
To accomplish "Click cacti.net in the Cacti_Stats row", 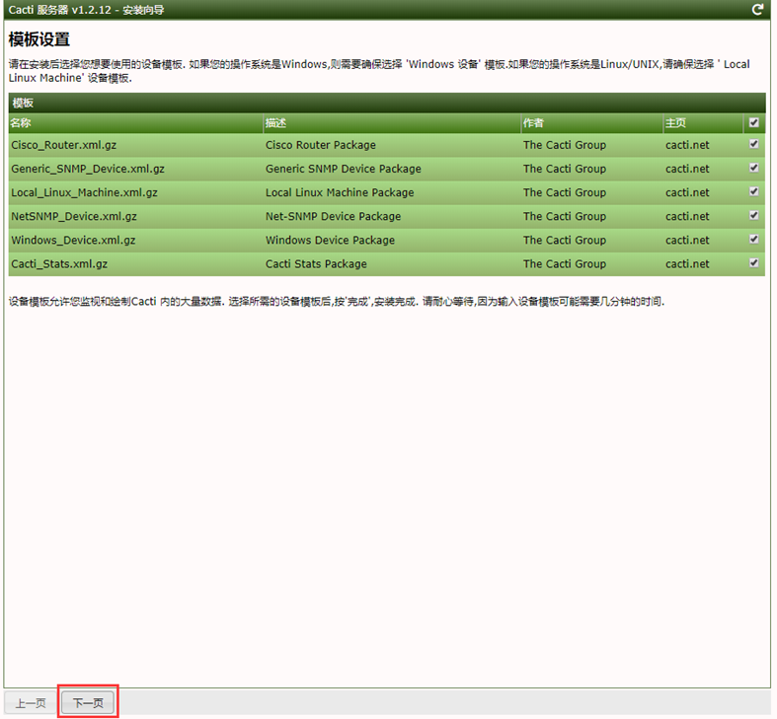I will tap(687, 264).
